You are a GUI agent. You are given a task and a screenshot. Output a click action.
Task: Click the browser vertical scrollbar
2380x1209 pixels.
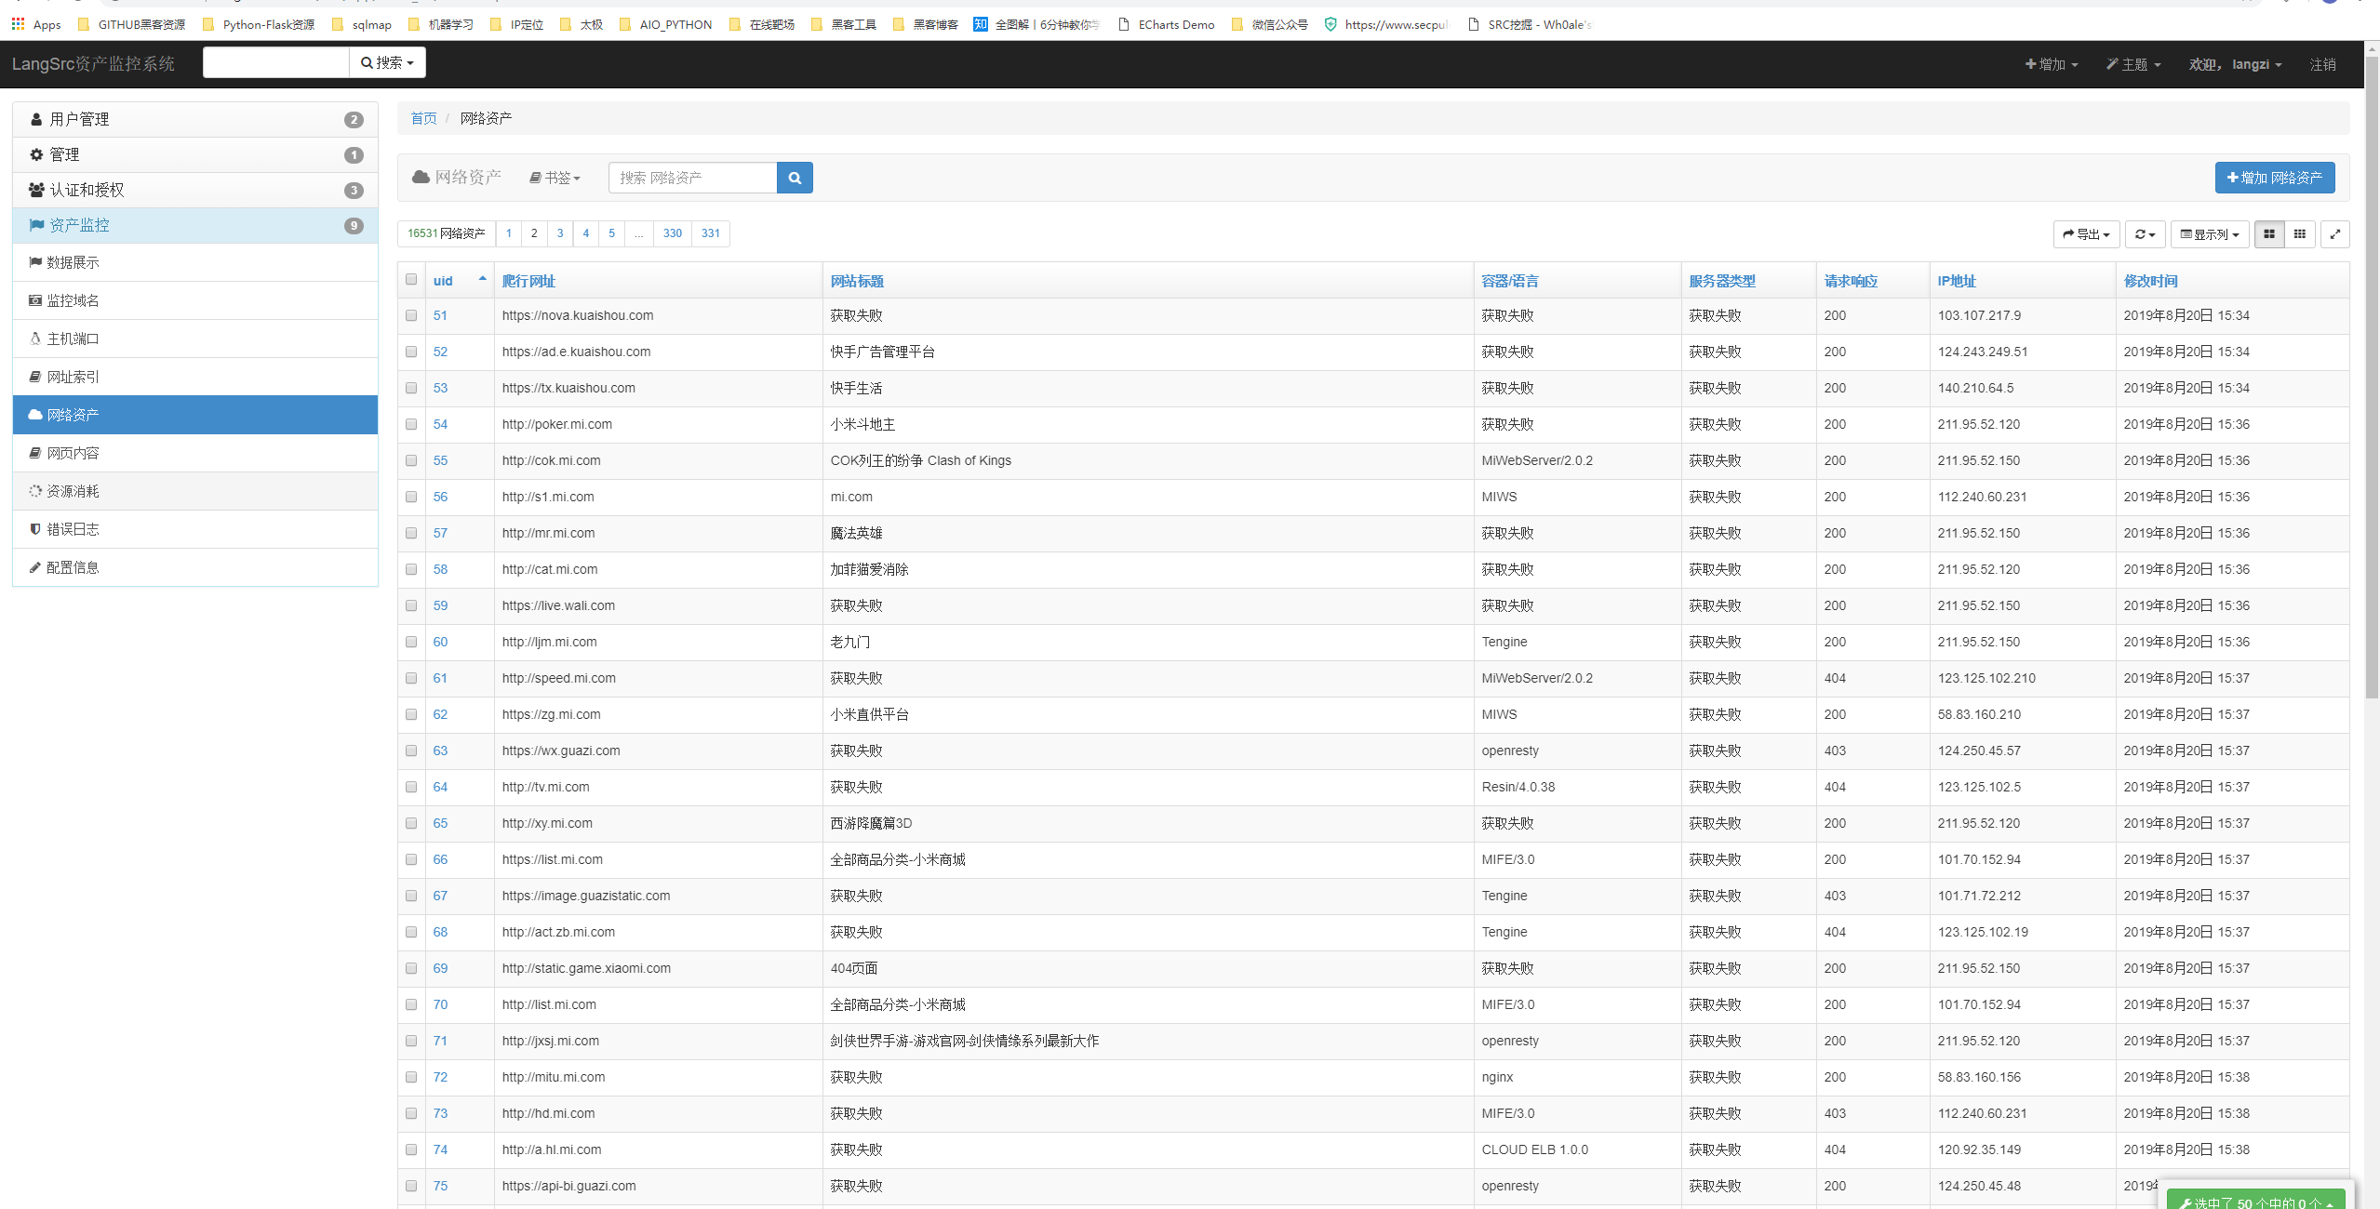[2371, 372]
